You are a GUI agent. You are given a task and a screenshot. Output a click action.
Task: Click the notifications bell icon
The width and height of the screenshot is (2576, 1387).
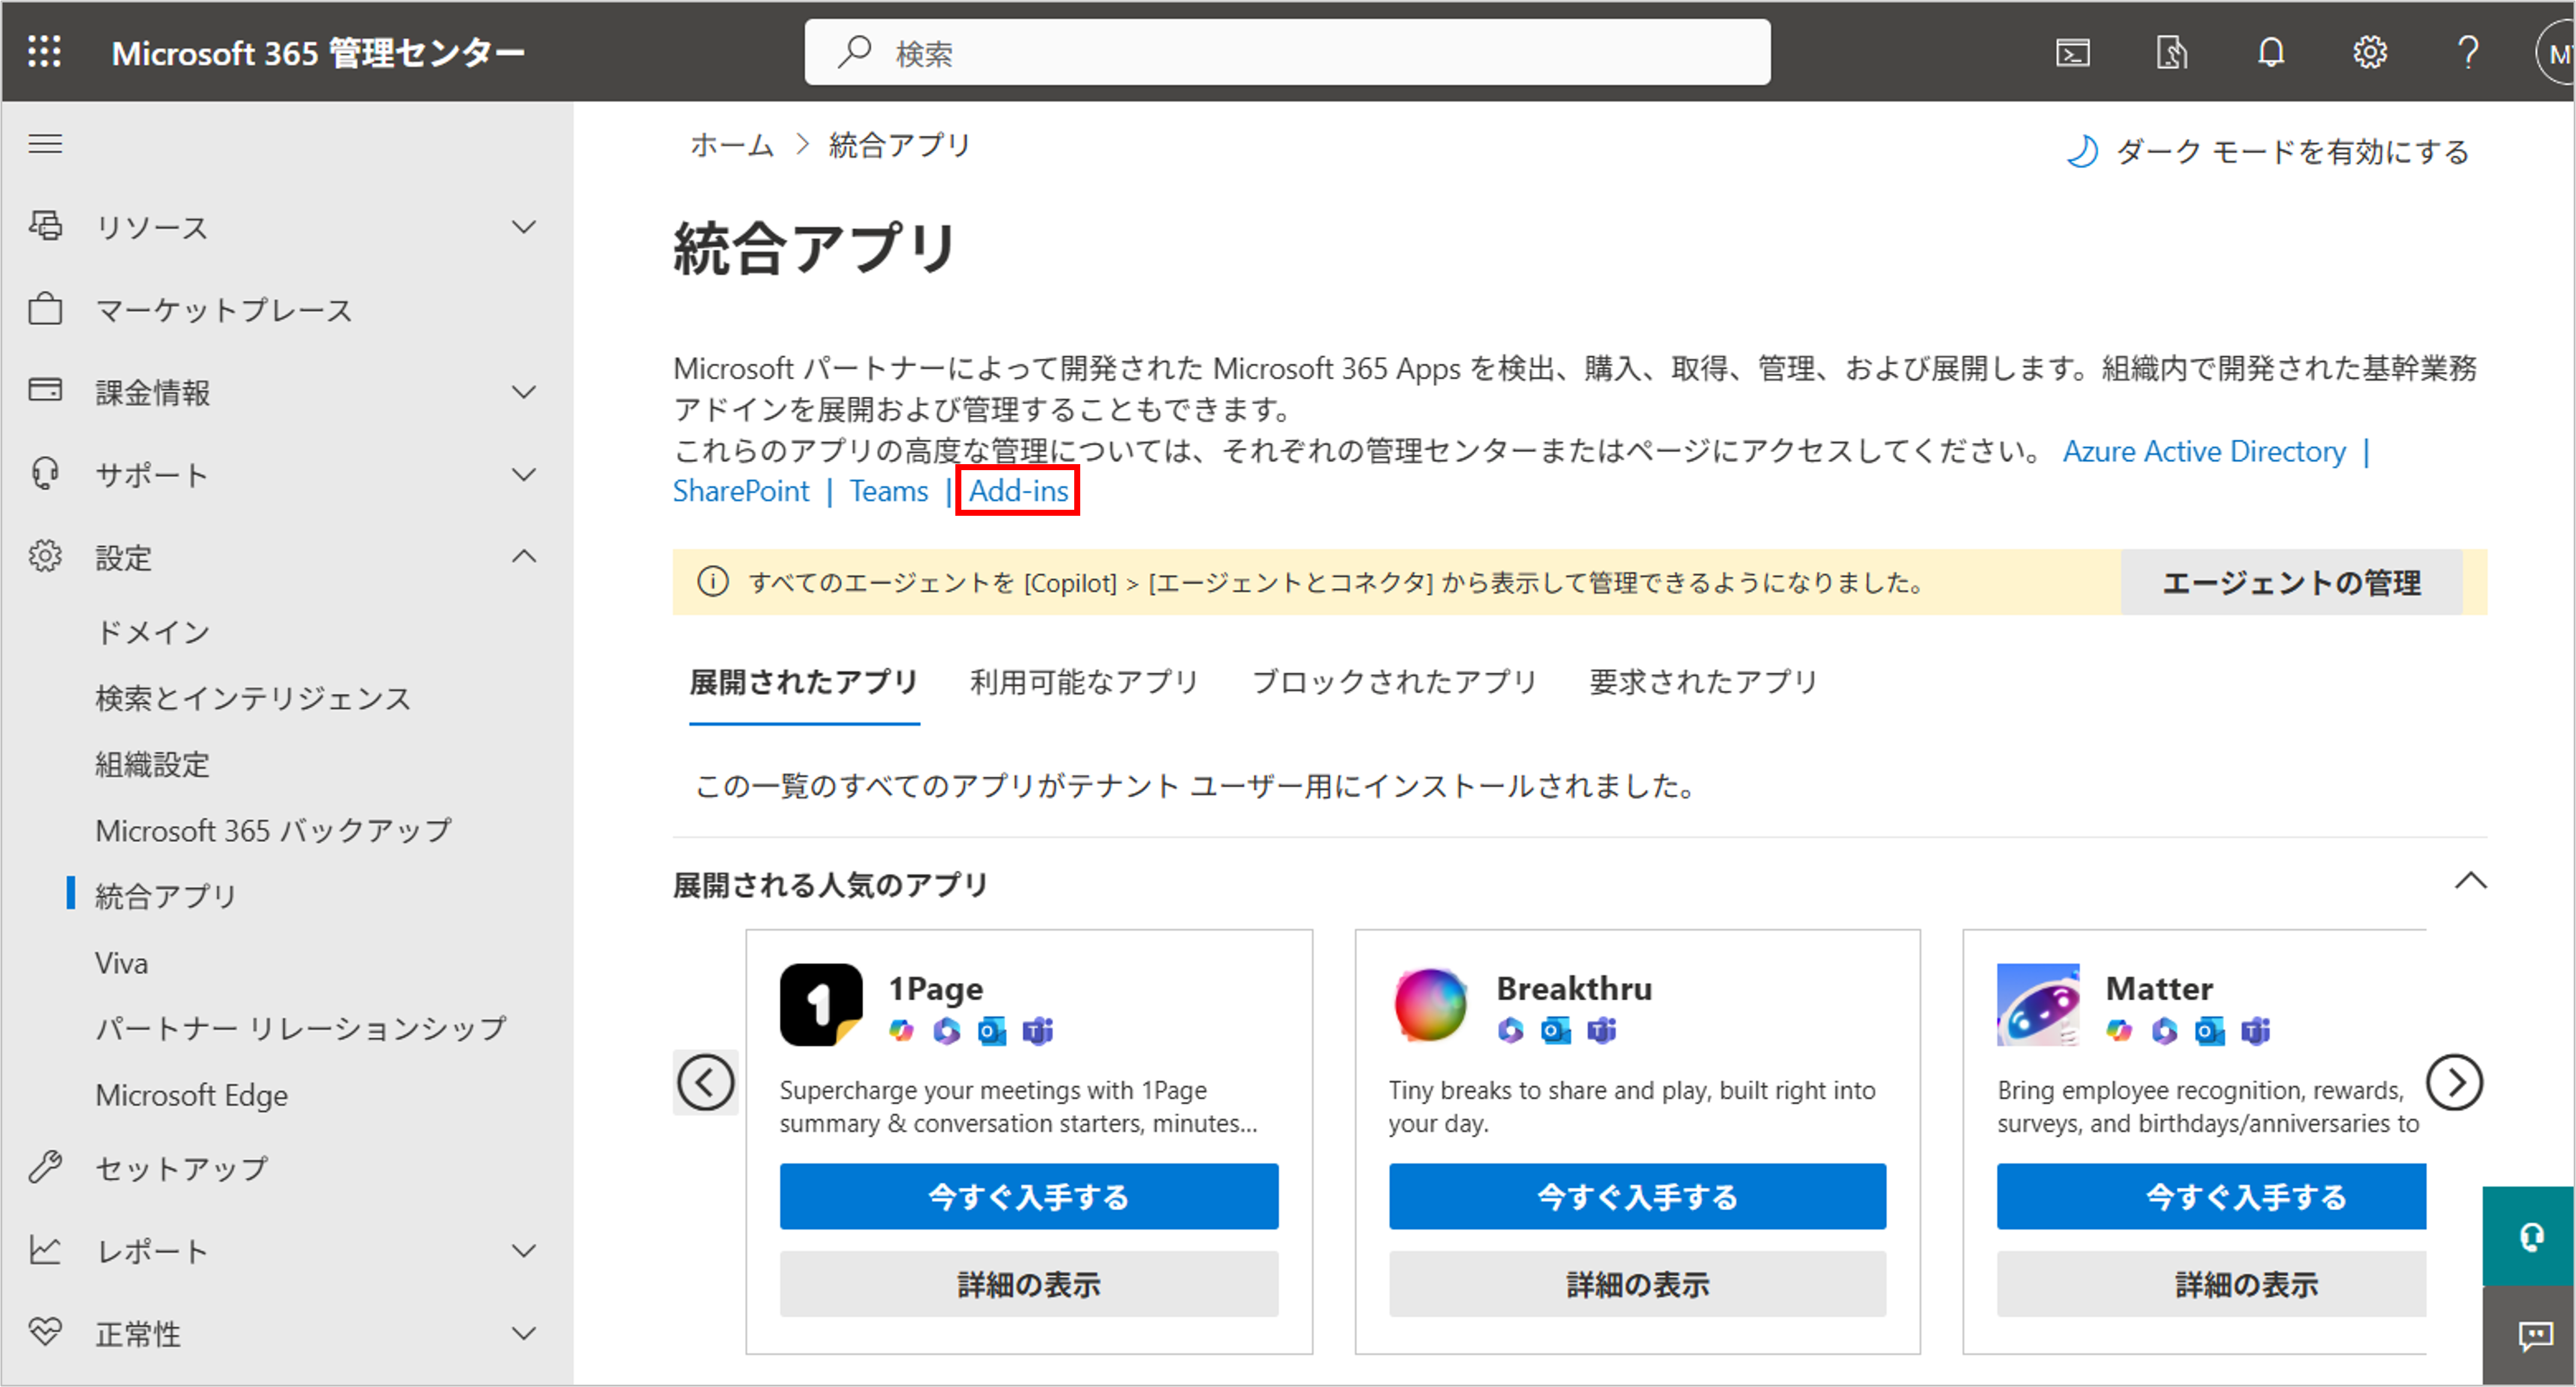[x=2271, y=52]
